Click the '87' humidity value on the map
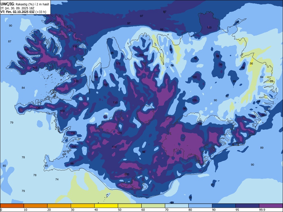This screenshot has width=283, height=212. (x=10, y=42)
